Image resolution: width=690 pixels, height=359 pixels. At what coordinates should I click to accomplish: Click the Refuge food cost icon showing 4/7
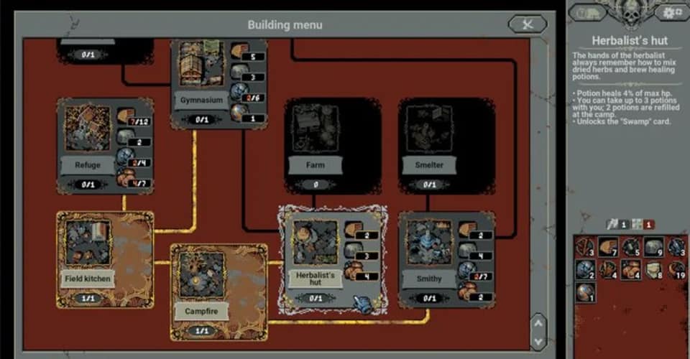pyautogui.click(x=126, y=177)
